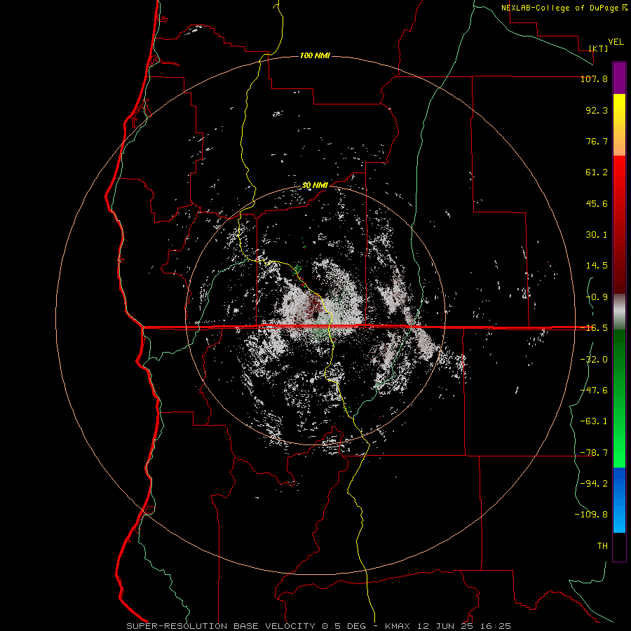Viewport: 631px width, 631px height.
Task: Select the -63.1 velocity scale label
Action: click(x=594, y=421)
